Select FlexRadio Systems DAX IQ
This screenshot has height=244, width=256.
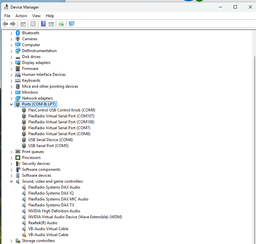click(51, 193)
